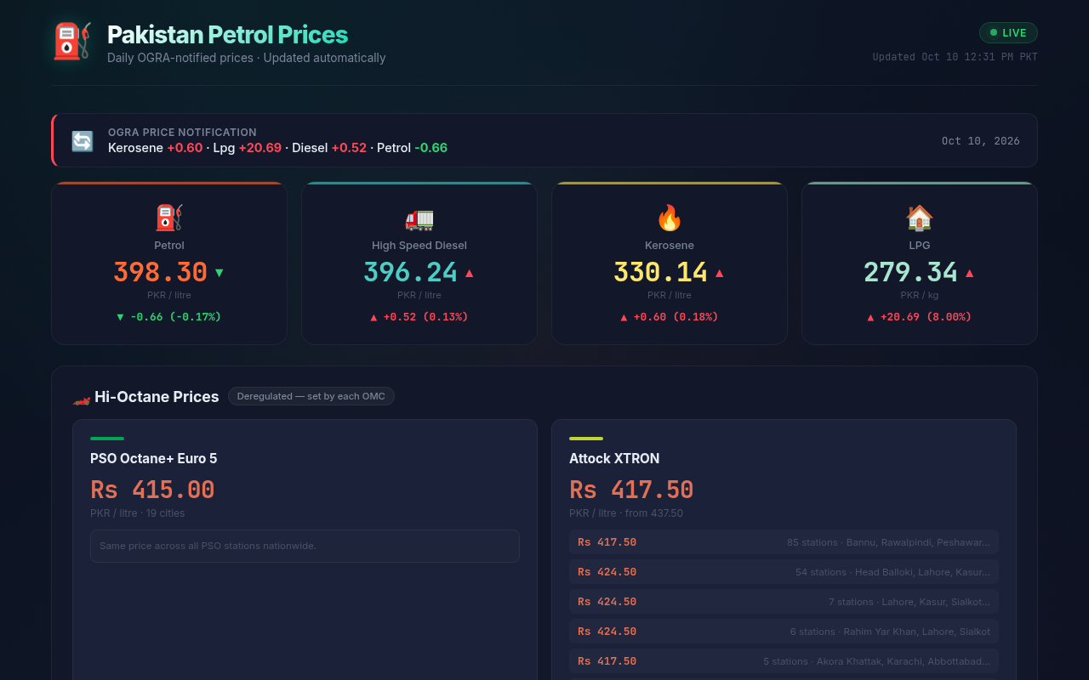1089x680 pixels.
Task: Click the OGRA PRICE NOTIFICATION label
Action: point(182,133)
